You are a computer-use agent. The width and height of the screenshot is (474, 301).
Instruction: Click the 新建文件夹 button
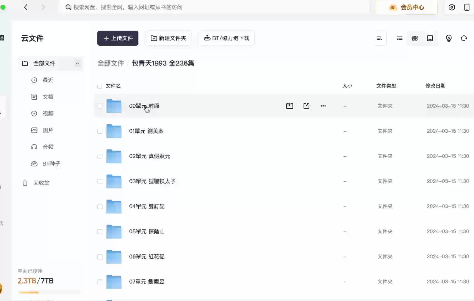click(169, 38)
